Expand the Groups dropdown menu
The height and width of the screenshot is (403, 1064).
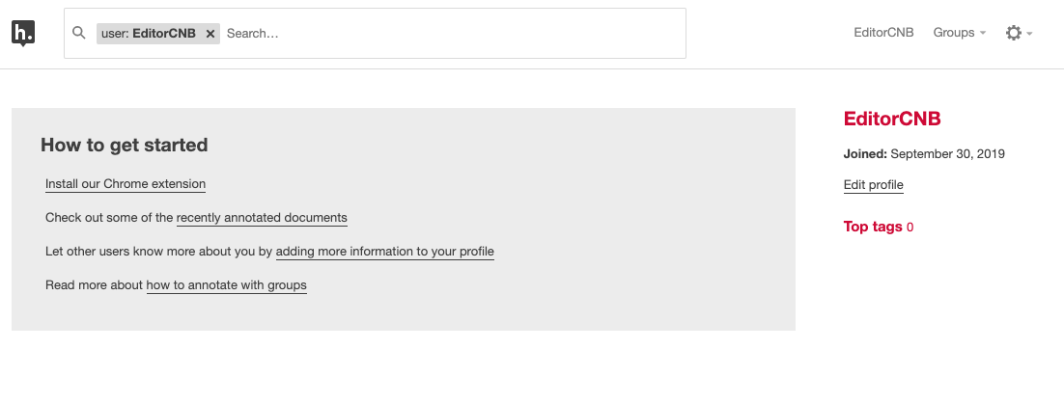coord(960,33)
